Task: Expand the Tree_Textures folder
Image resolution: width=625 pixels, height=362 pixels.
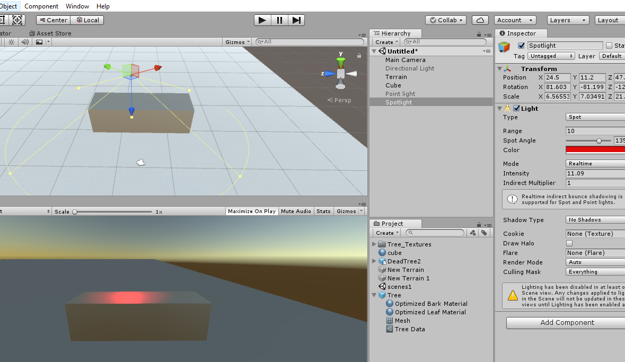Action: [374, 244]
